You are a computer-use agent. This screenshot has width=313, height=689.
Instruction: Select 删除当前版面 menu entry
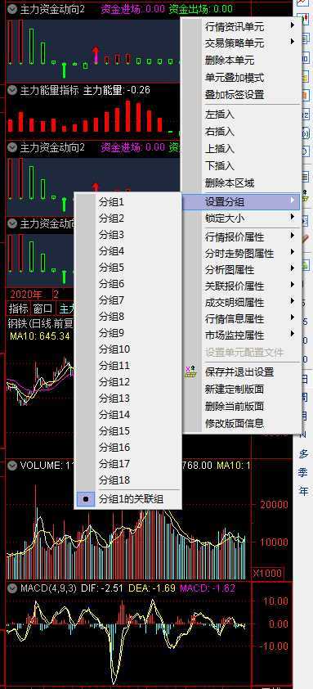click(241, 407)
